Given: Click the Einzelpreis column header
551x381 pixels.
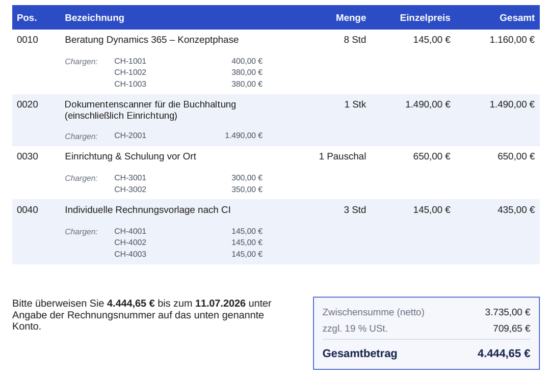Looking at the screenshot, I should click(425, 17).
